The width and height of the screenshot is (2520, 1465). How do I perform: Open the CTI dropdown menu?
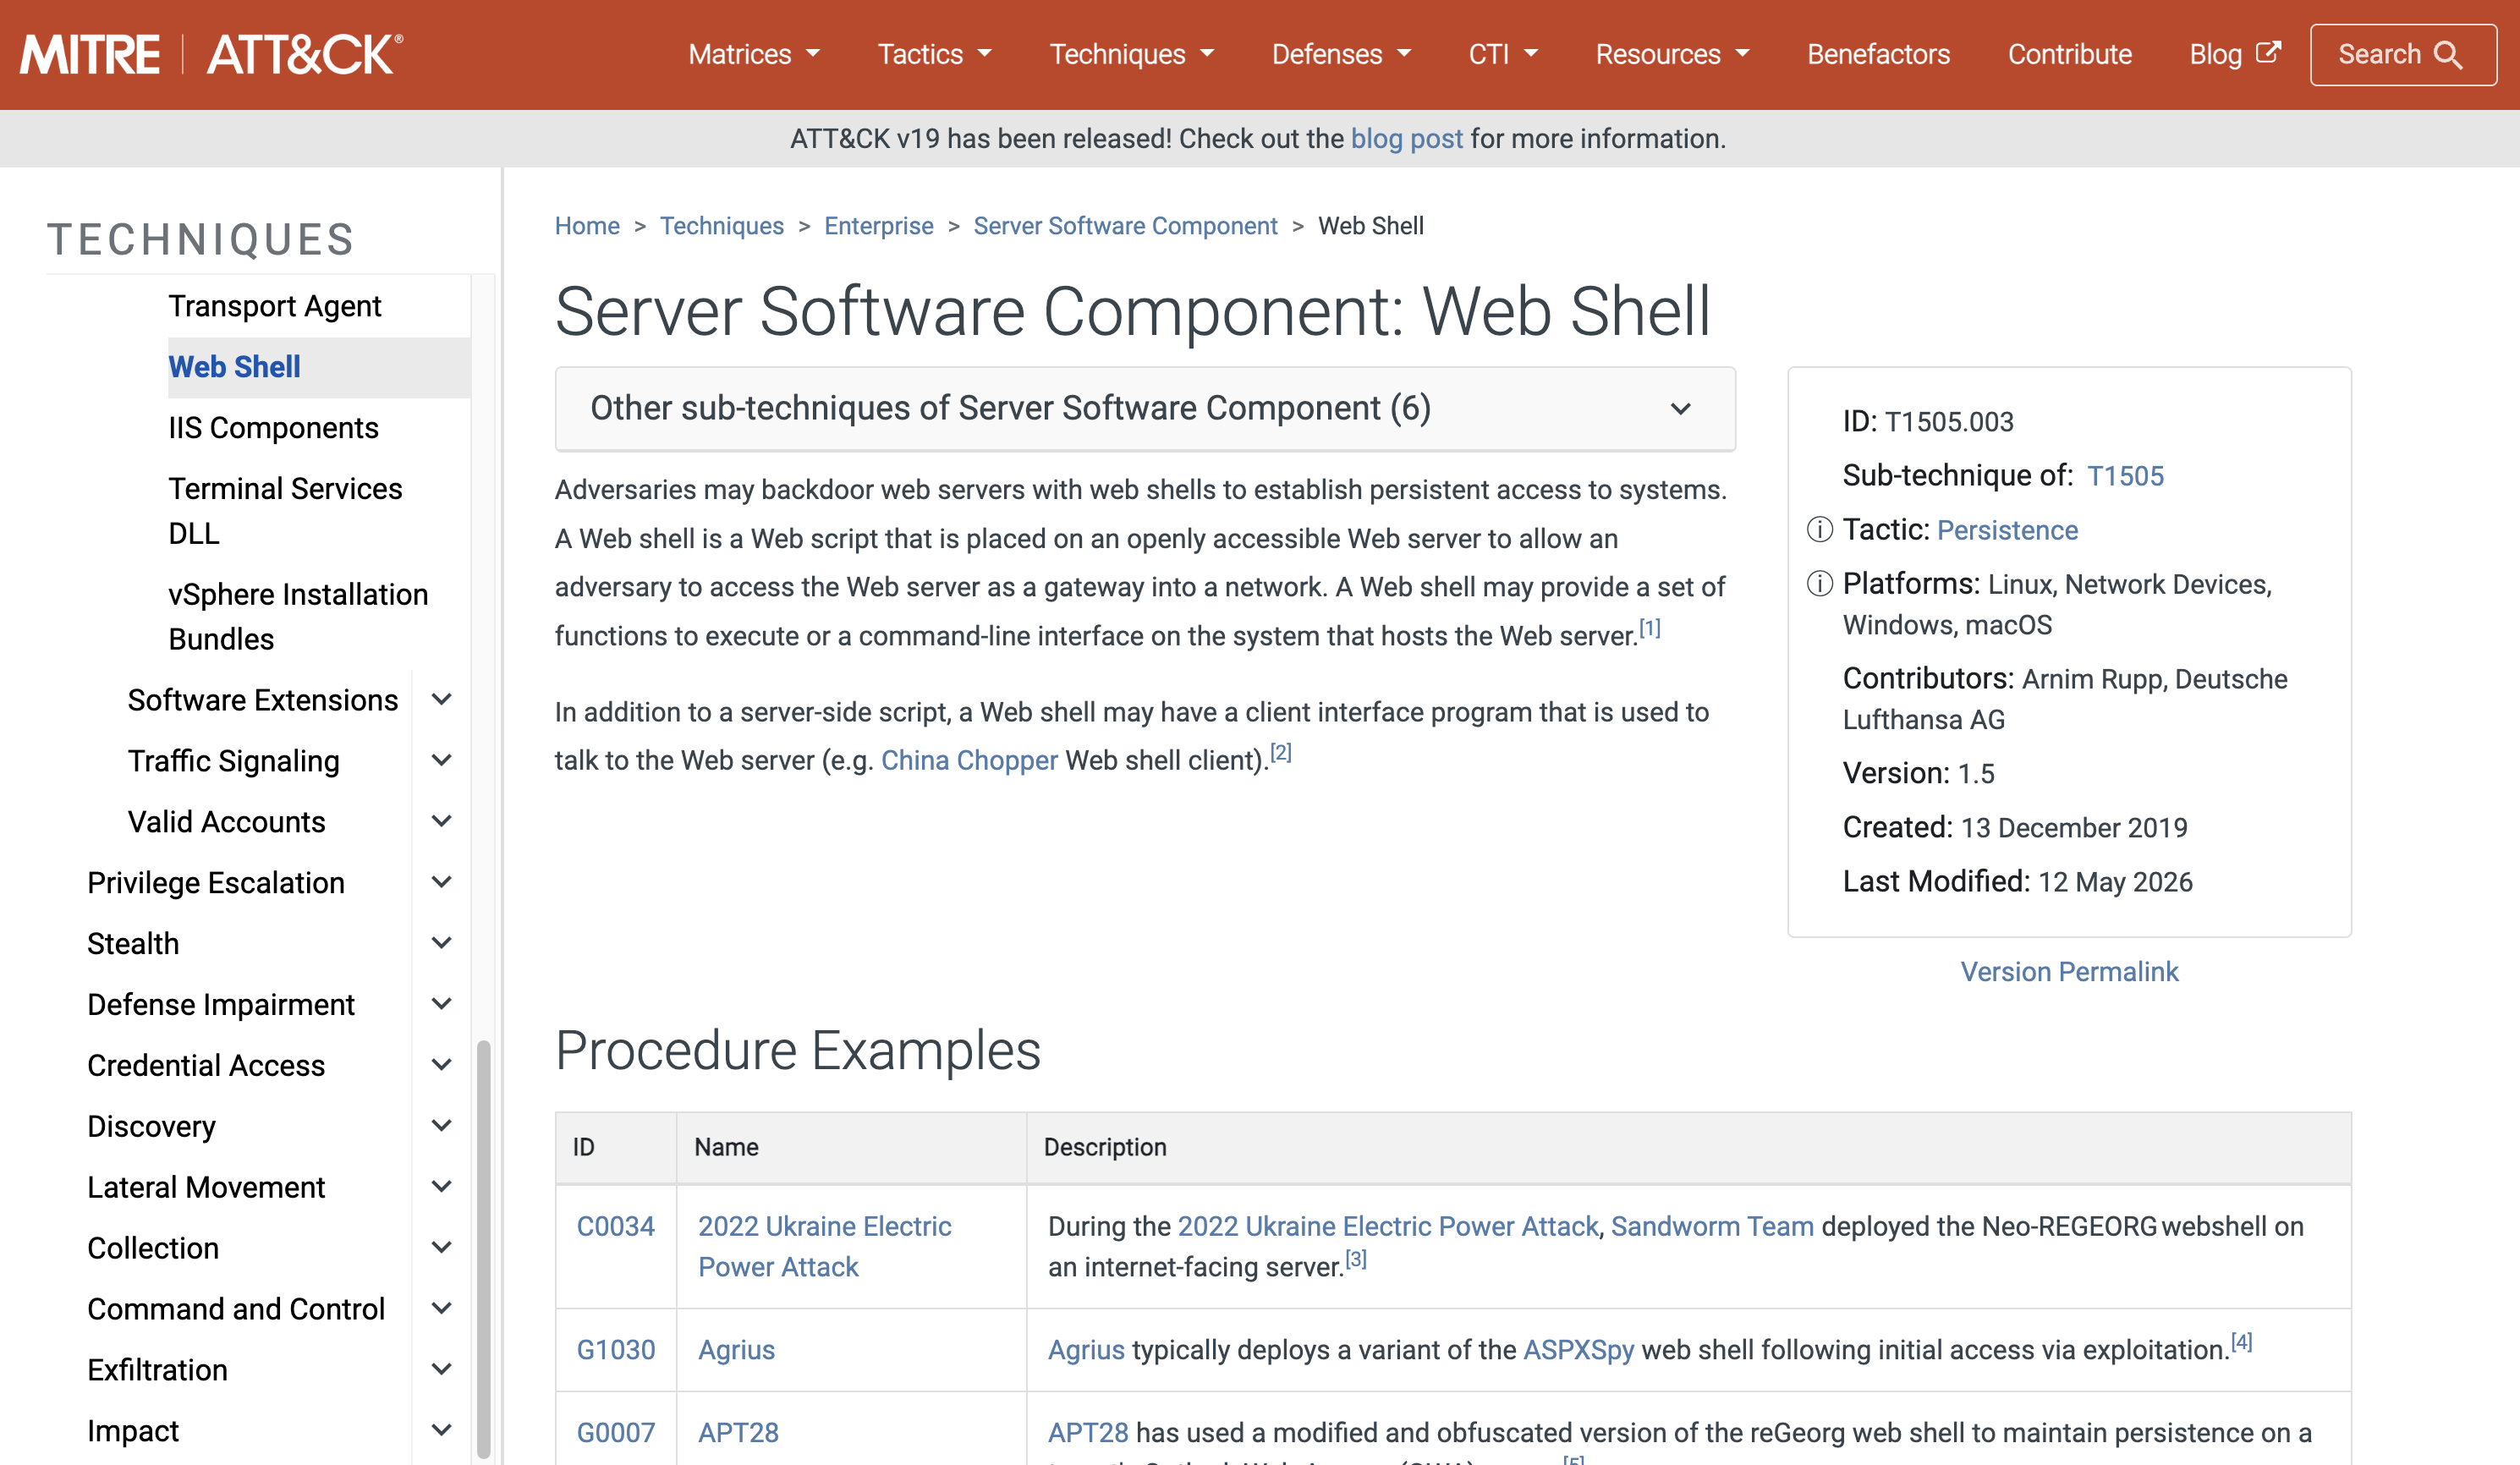coord(1503,54)
